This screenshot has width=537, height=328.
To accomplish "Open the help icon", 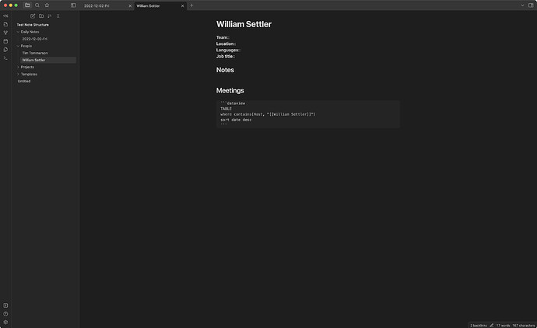I will [x=5, y=314].
